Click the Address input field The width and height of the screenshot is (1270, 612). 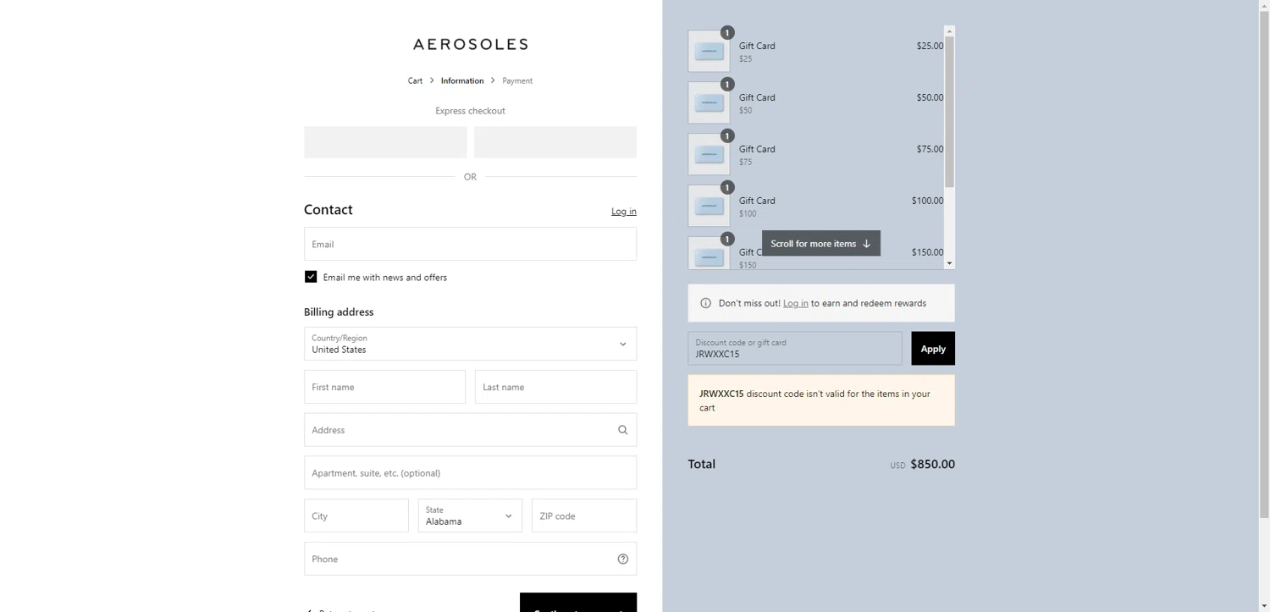(x=470, y=430)
